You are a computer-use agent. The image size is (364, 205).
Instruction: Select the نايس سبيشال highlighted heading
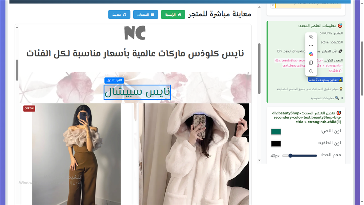(137, 93)
